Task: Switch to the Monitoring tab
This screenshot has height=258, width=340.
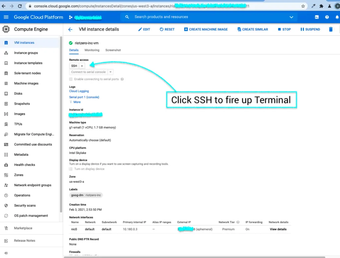Action: tap(92, 50)
